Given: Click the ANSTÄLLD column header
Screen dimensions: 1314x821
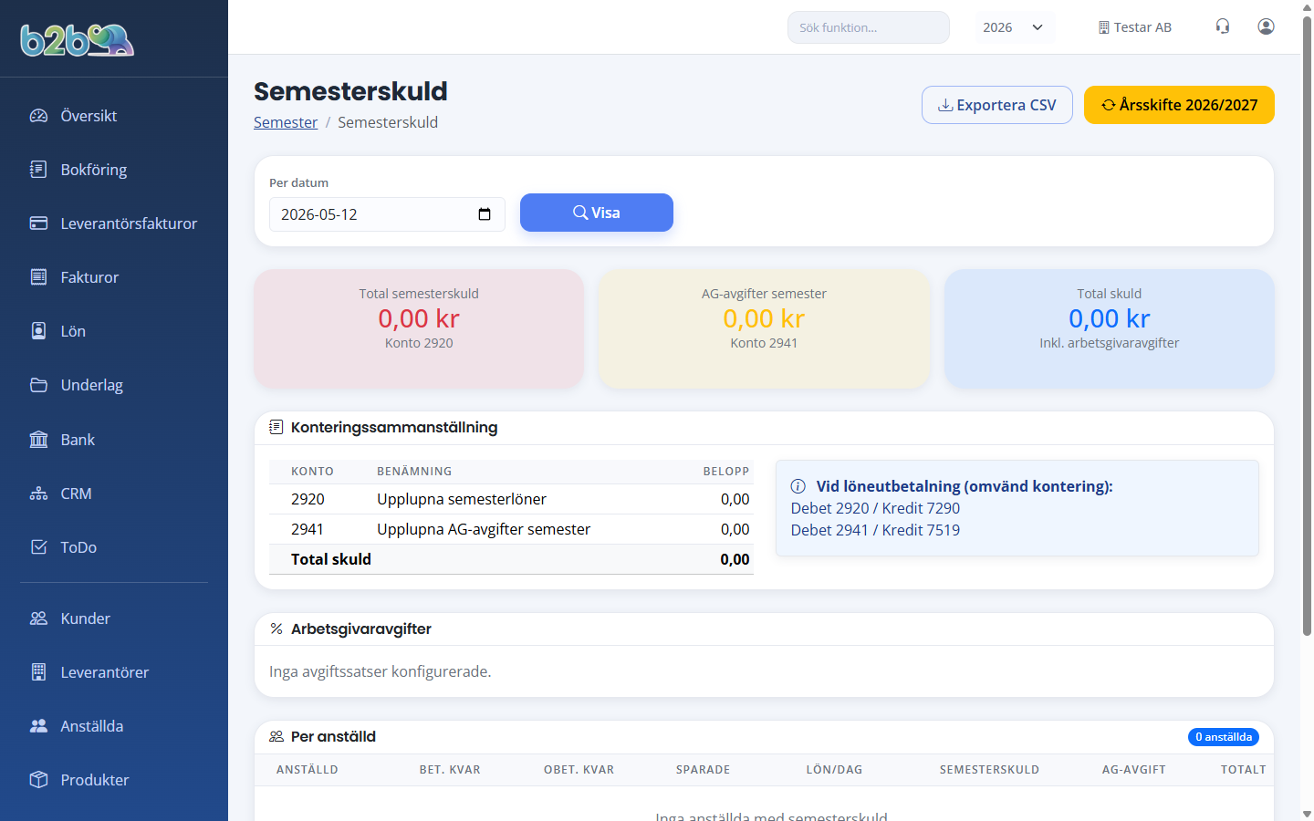Looking at the screenshot, I should [x=308, y=770].
